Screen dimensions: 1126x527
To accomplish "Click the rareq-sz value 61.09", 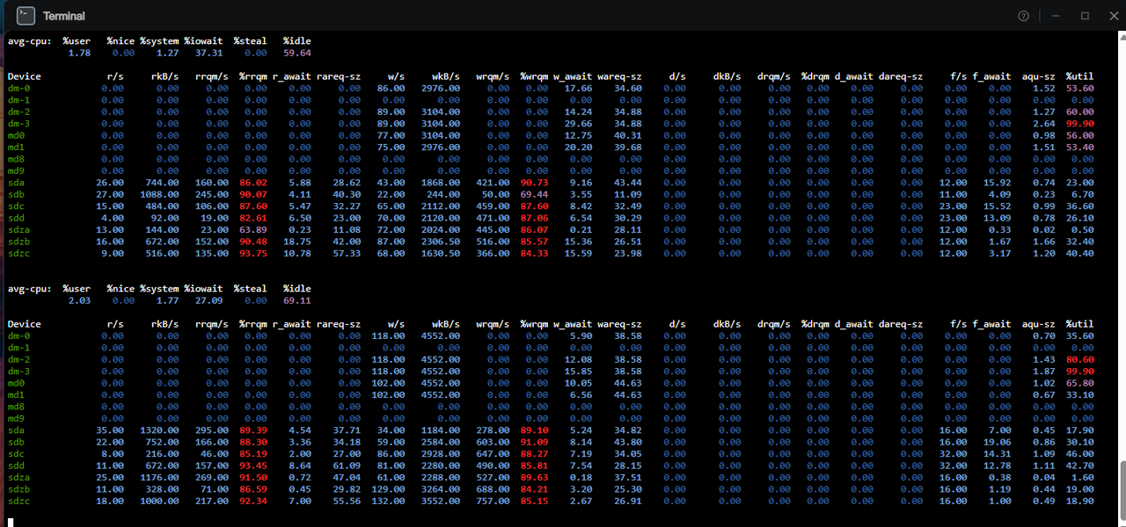I will (347, 466).
